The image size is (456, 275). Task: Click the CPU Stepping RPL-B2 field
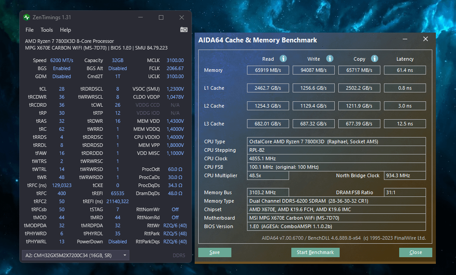(337, 150)
